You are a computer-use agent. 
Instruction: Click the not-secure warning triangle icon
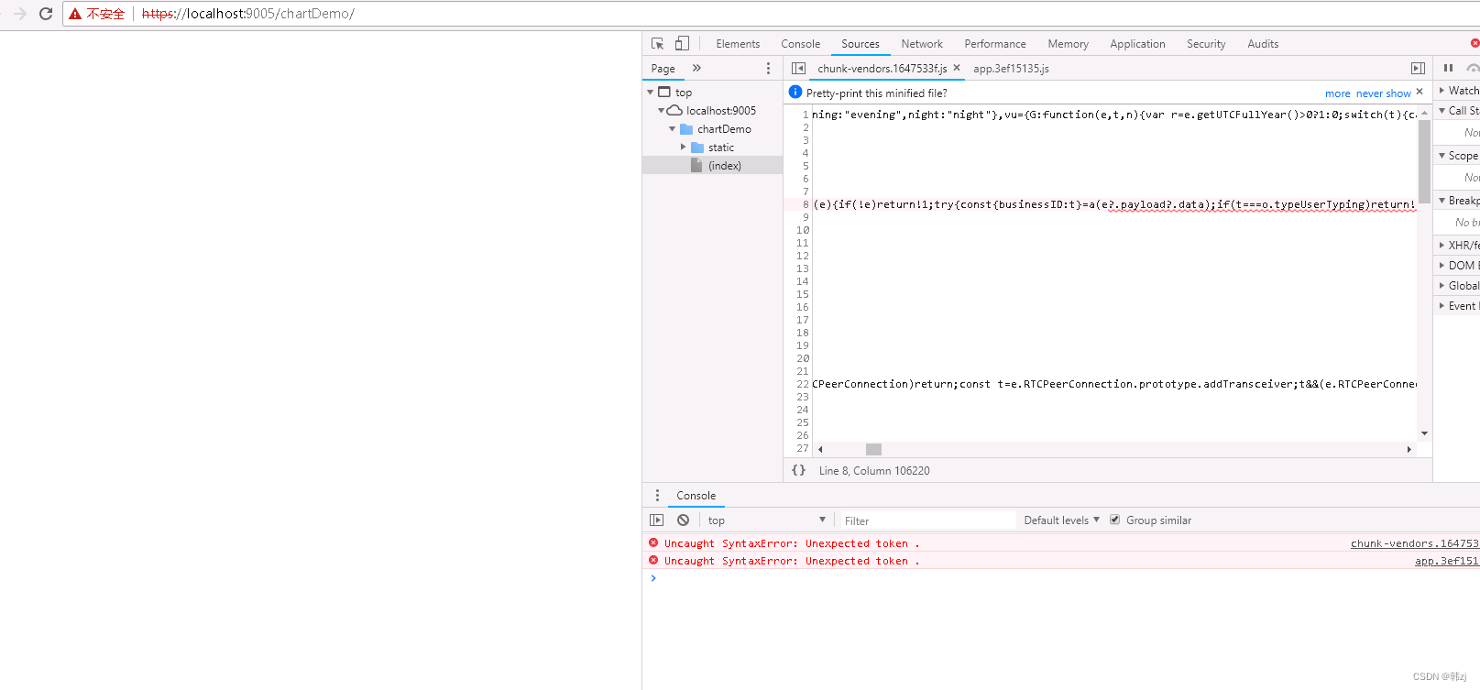75,14
